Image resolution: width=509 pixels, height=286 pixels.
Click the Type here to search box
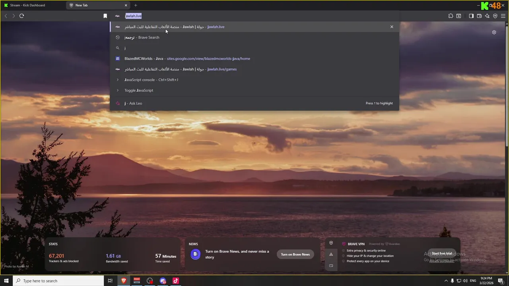point(58,281)
